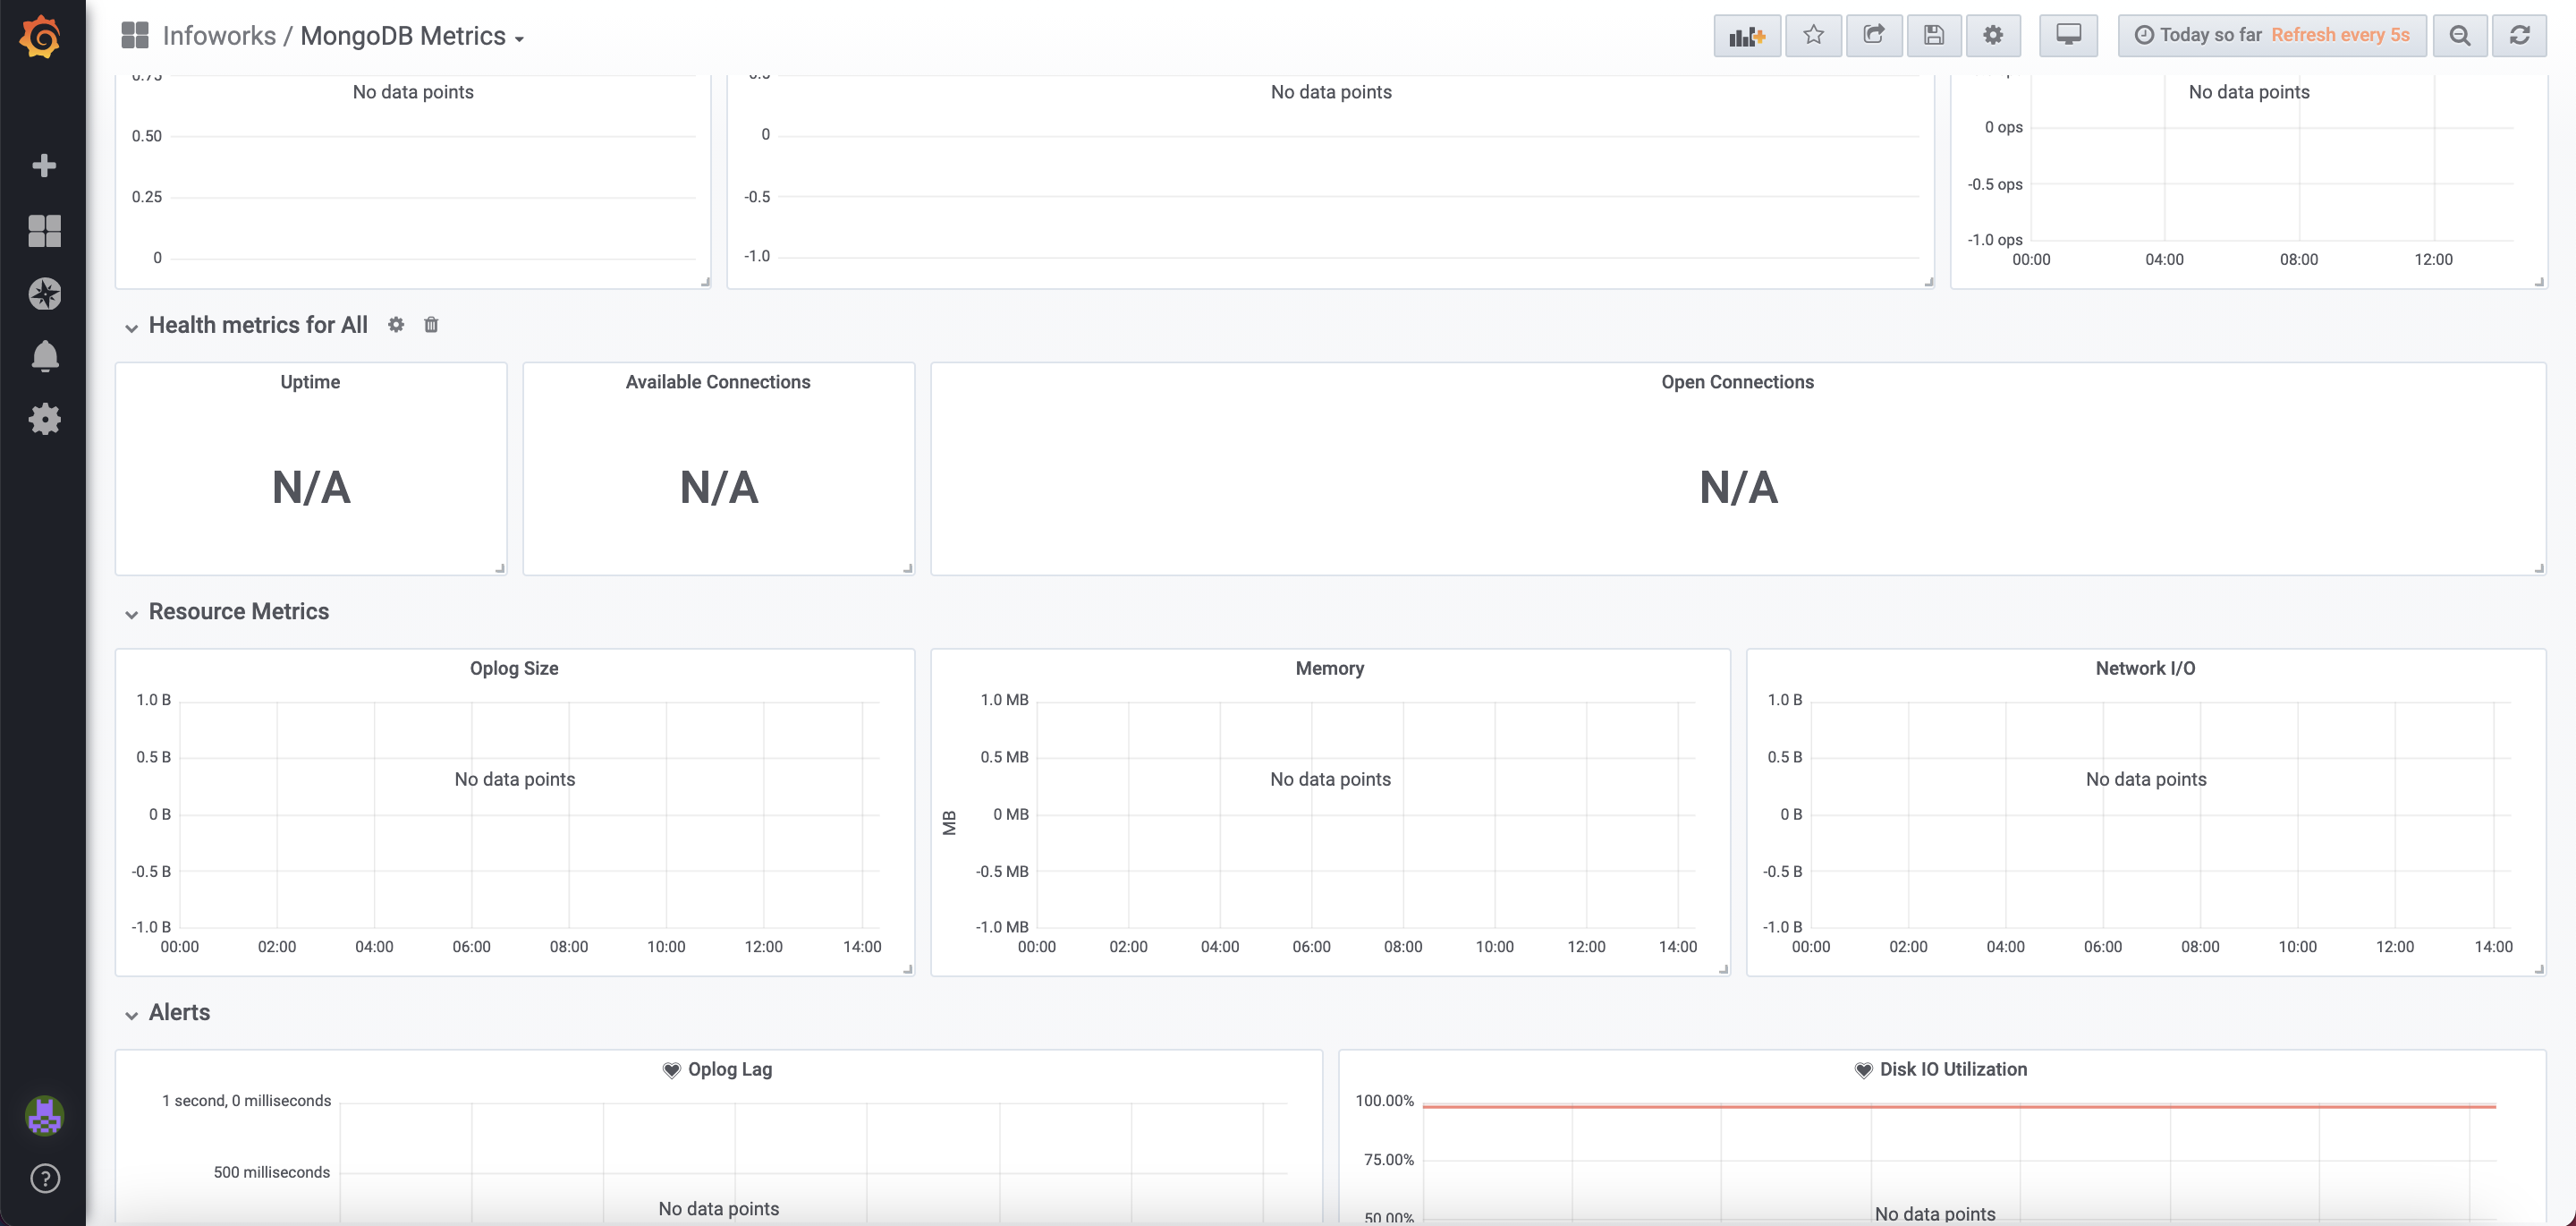The width and height of the screenshot is (2576, 1226).
Task: Click the heart icon on Disk IO Utilization
Action: [x=1863, y=1070]
